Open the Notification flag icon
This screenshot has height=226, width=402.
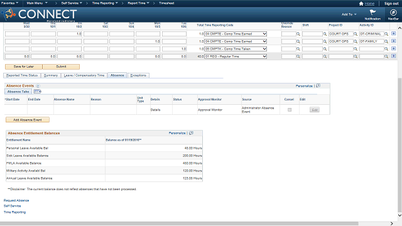pyautogui.click(x=372, y=13)
